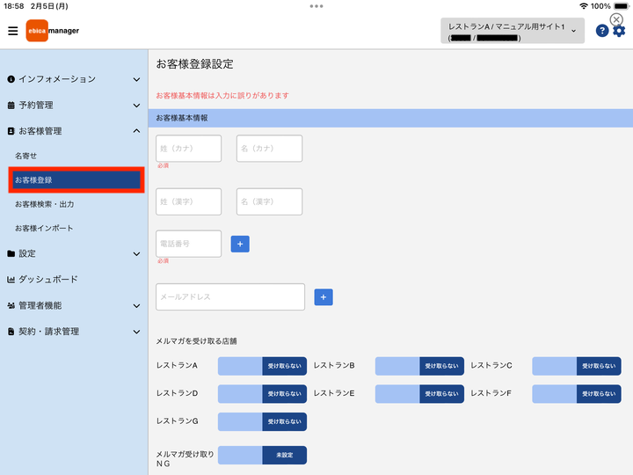Viewport: 633px width, 475px height.
Task: Open the help question mark icon
Action: [602, 31]
